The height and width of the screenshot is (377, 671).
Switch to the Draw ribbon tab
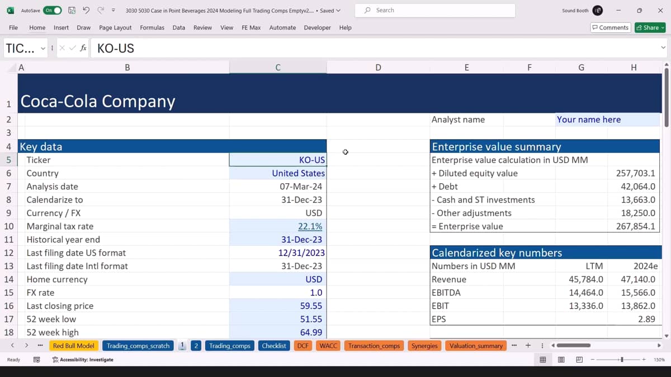84,27
